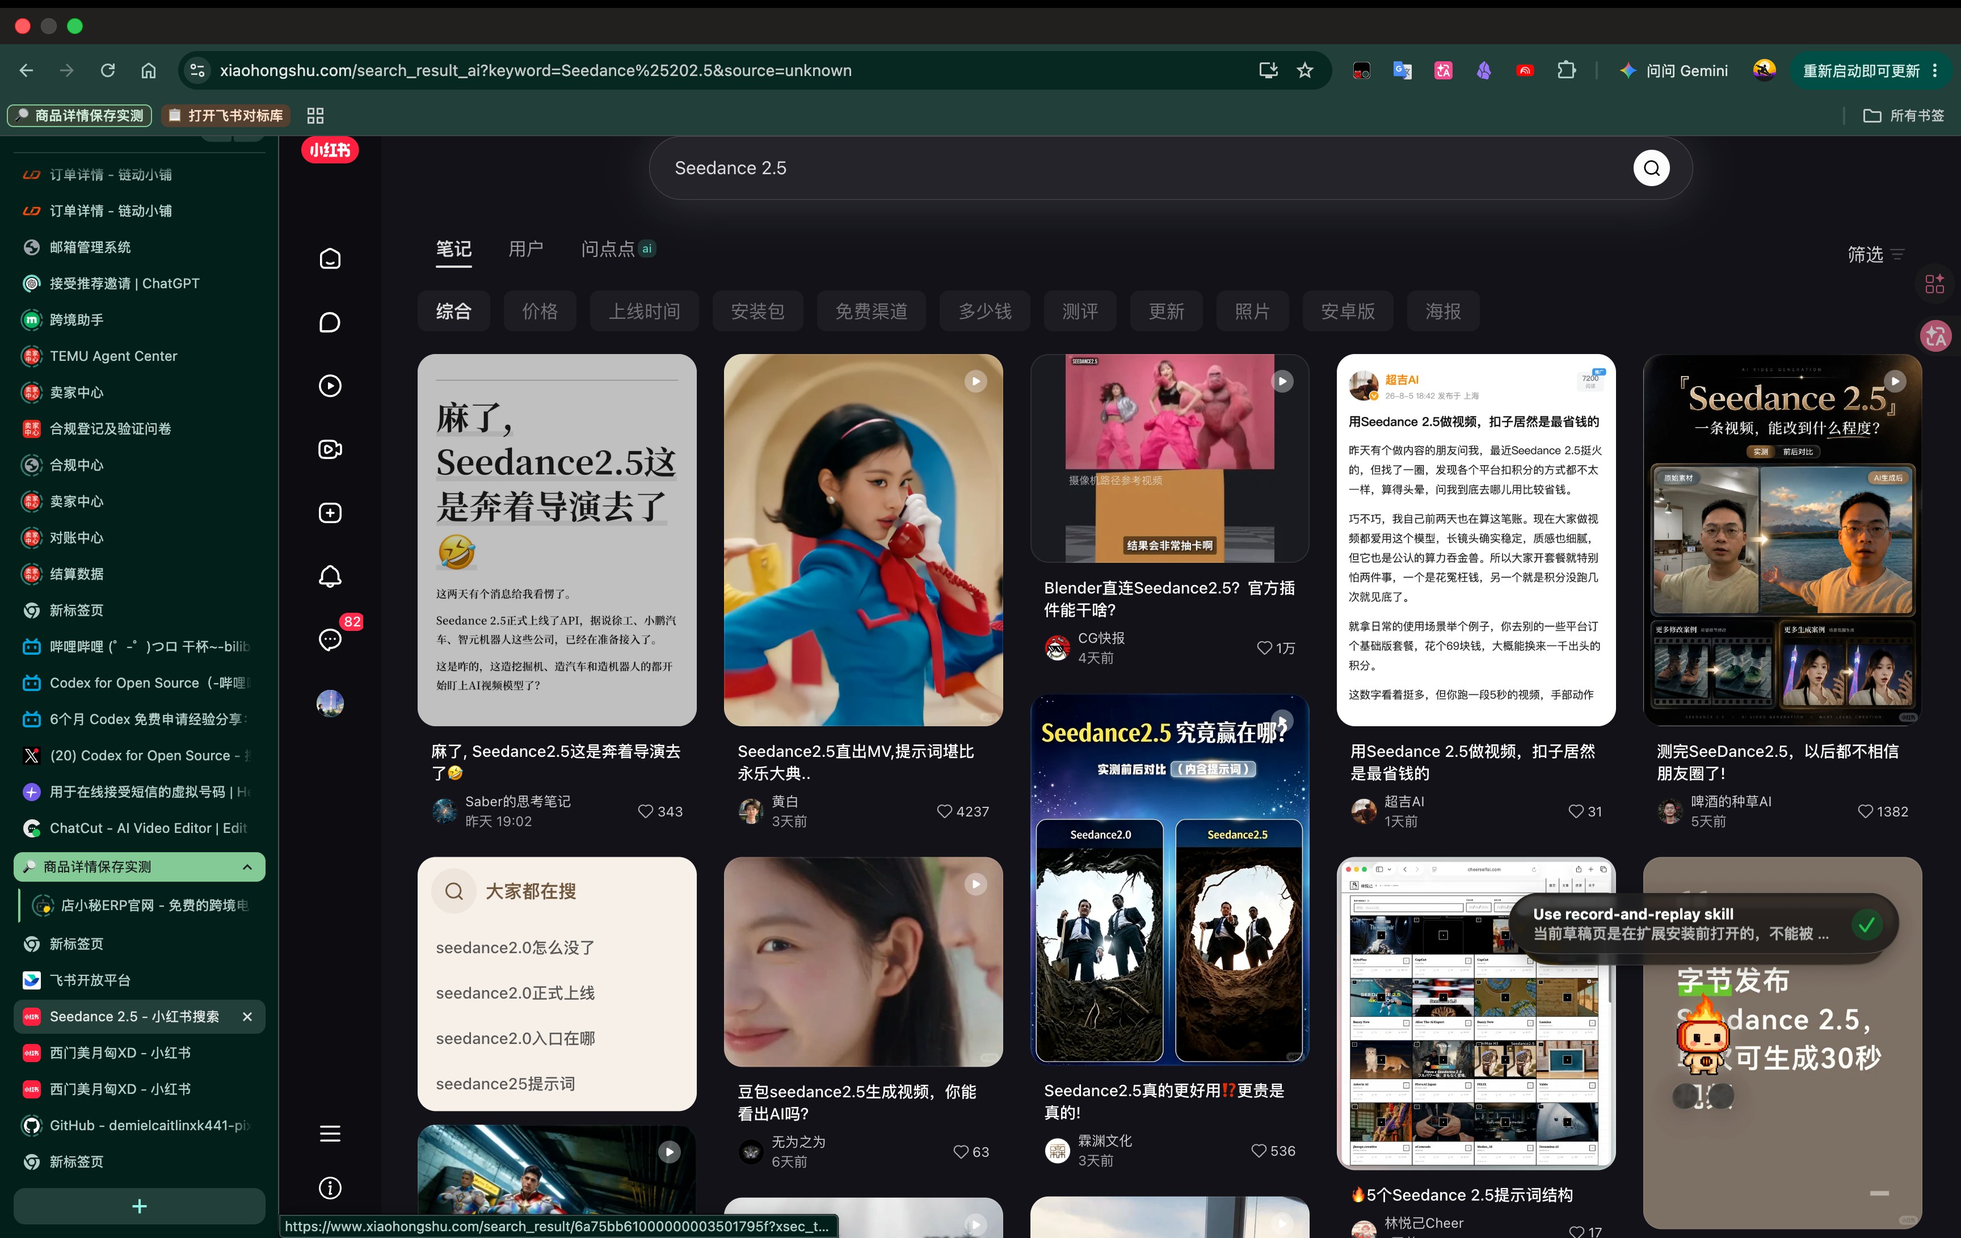Open the extensions puzzle icon
This screenshot has width=1961, height=1238.
[1566, 71]
